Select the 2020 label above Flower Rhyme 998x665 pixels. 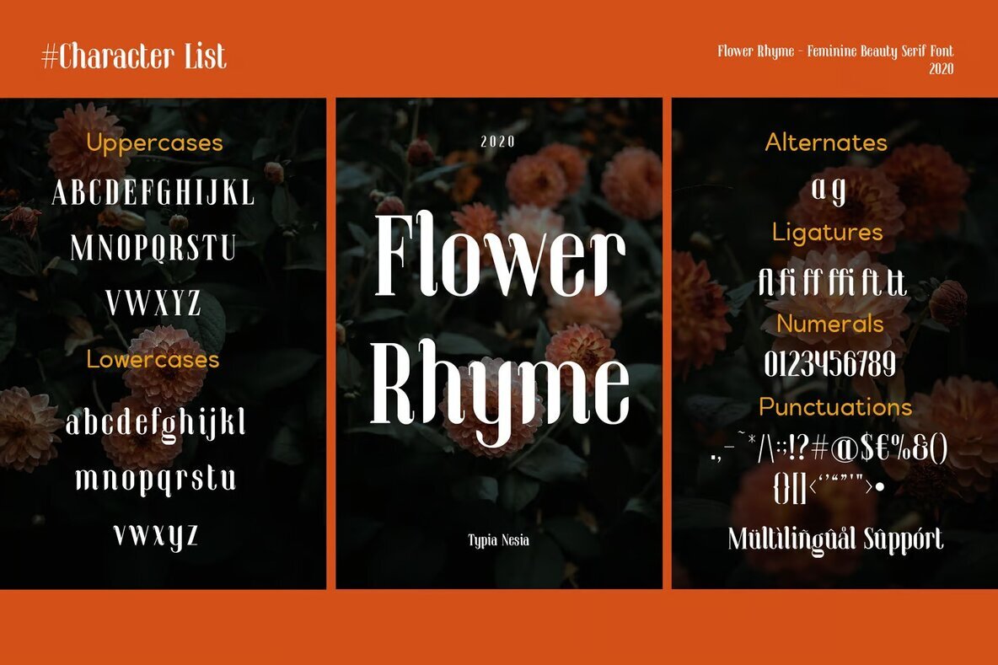(x=498, y=142)
